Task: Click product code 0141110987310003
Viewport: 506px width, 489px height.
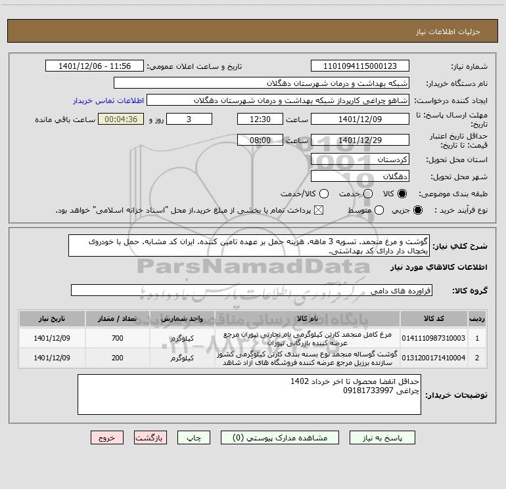Action: [x=434, y=338]
